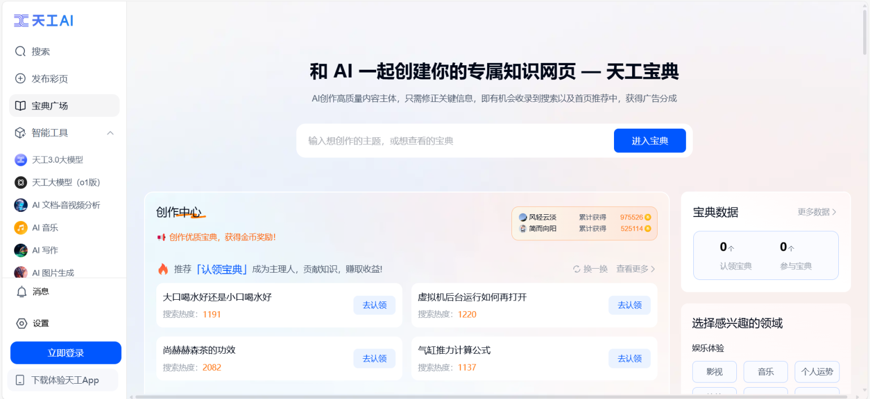
Task: Select 个人运势 interest tag
Action: point(817,372)
